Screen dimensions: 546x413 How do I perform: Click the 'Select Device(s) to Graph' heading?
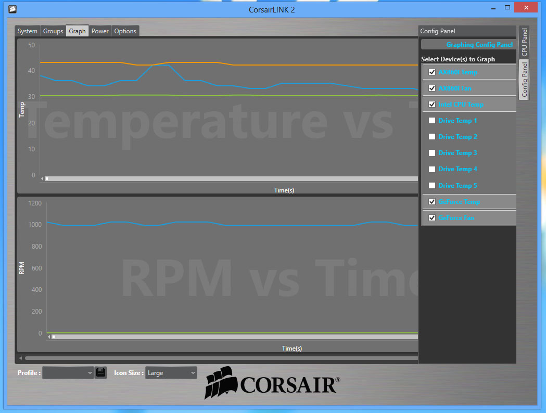point(458,59)
